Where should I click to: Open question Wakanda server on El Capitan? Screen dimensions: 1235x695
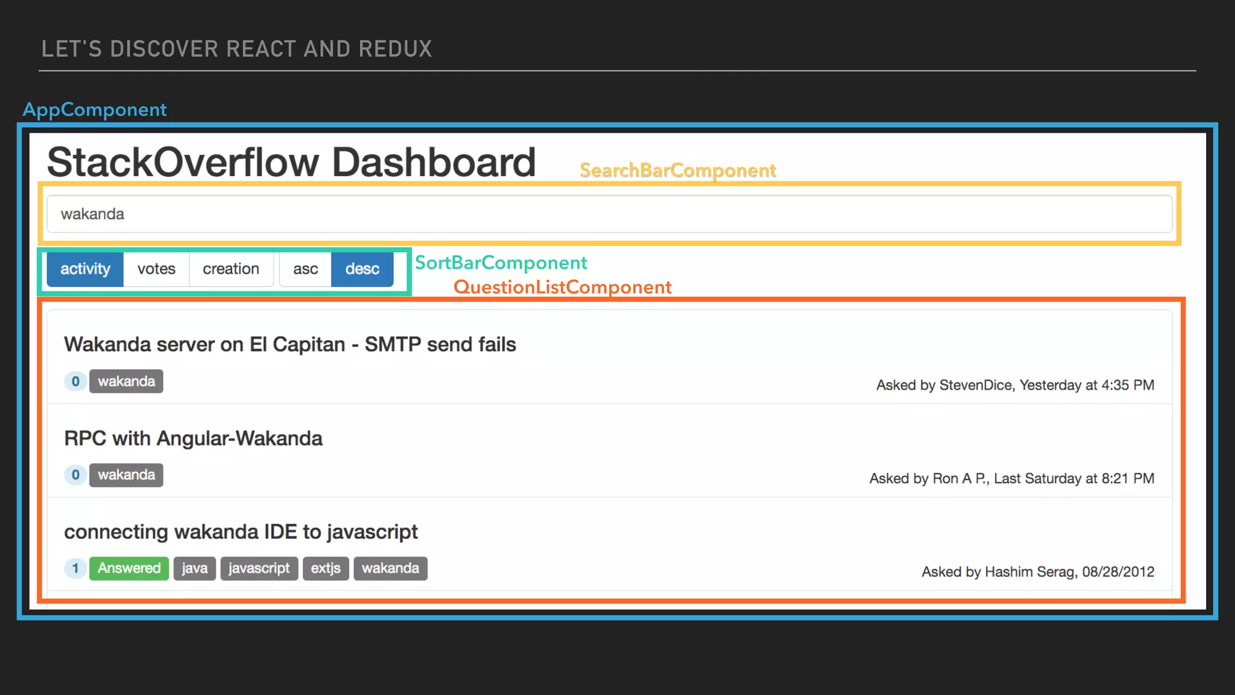coord(290,344)
